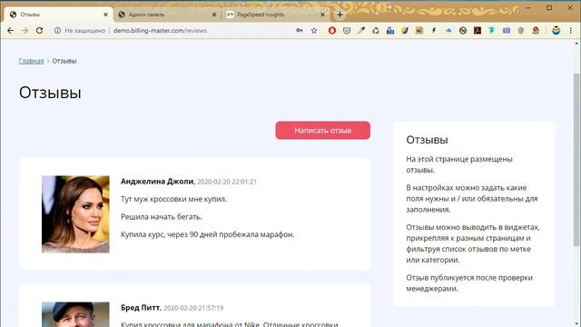Open the Adobe Acrobat PDF extension icon
Screen dimensions: 581x327
pos(478,30)
